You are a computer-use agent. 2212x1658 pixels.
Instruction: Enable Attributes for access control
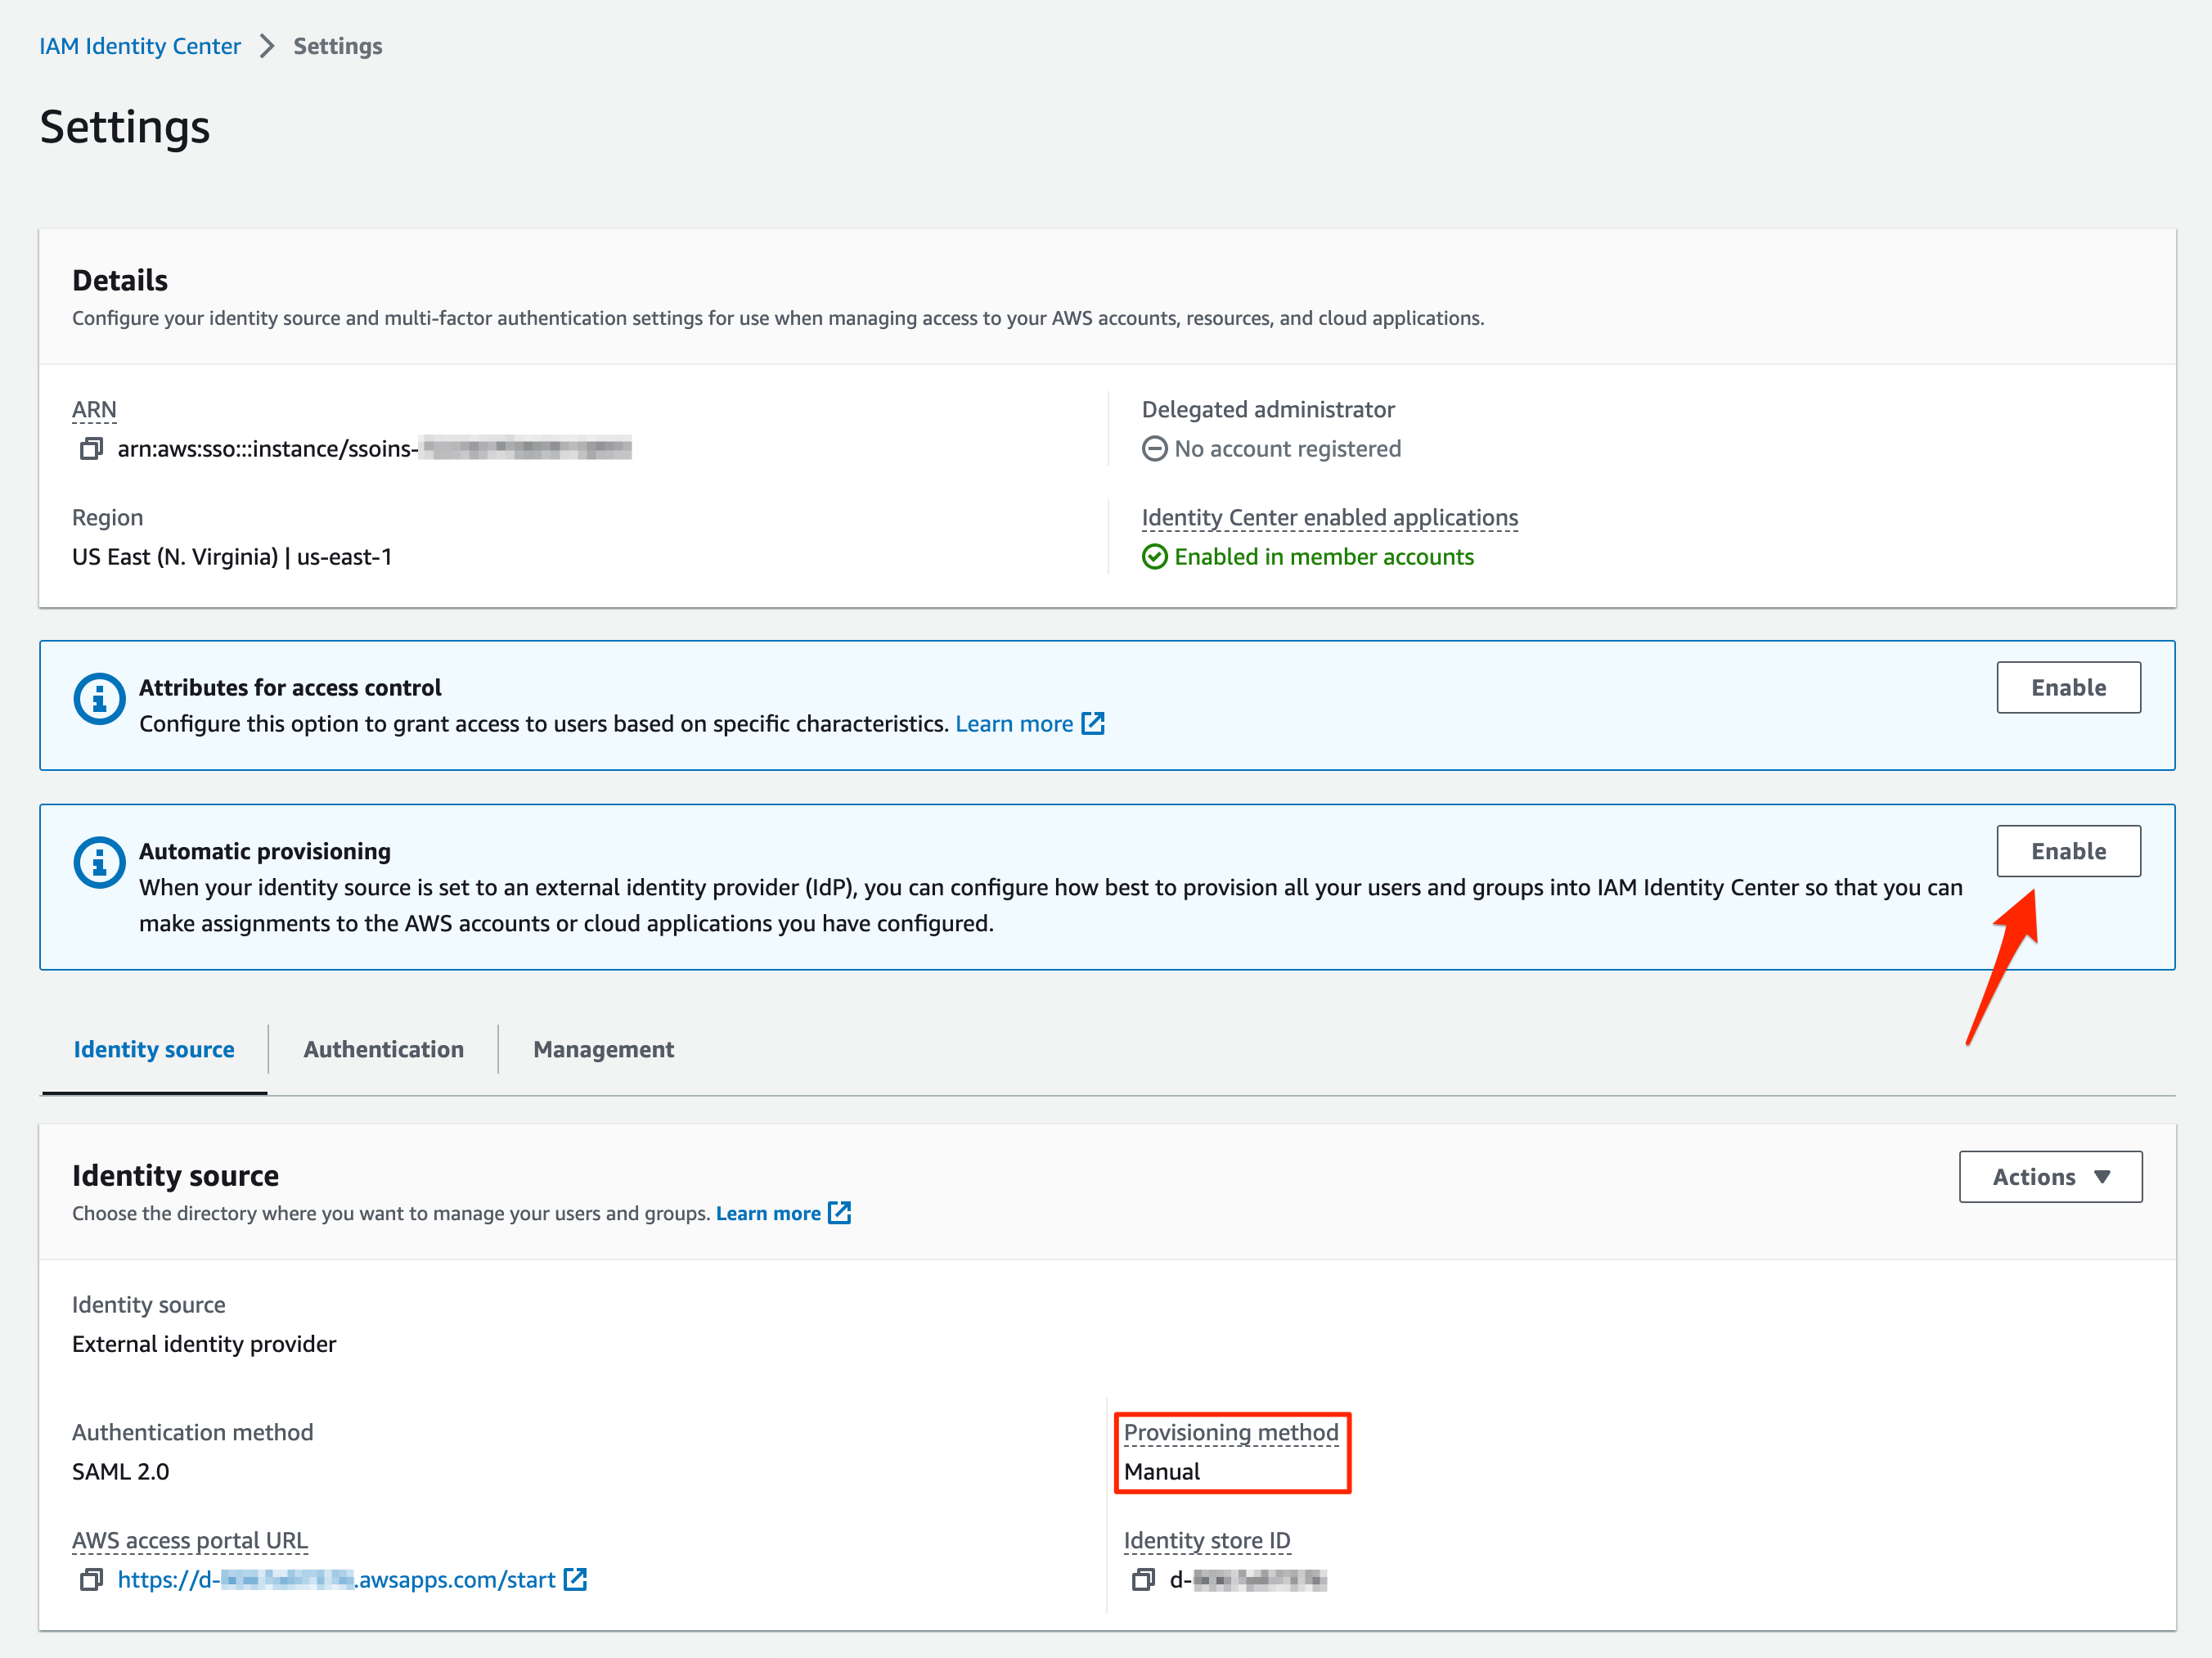(x=2068, y=687)
